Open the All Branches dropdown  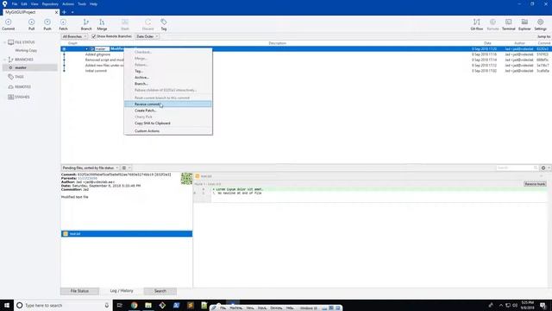[74, 36]
